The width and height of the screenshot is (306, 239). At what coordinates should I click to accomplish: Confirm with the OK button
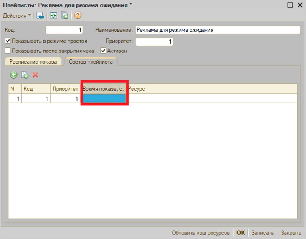(x=241, y=233)
